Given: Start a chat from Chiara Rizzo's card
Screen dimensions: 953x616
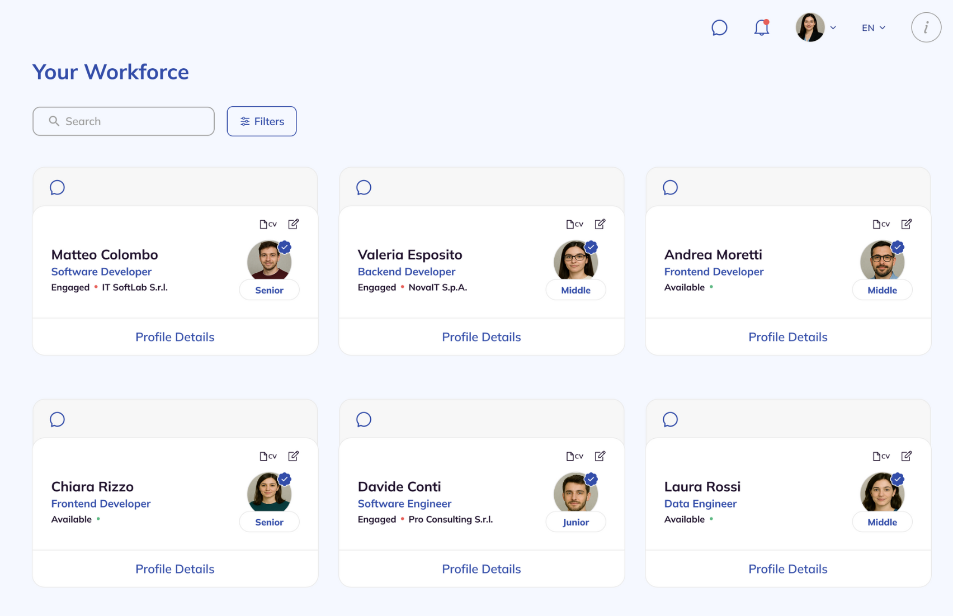Looking at the screenshot, I should 57,420.
